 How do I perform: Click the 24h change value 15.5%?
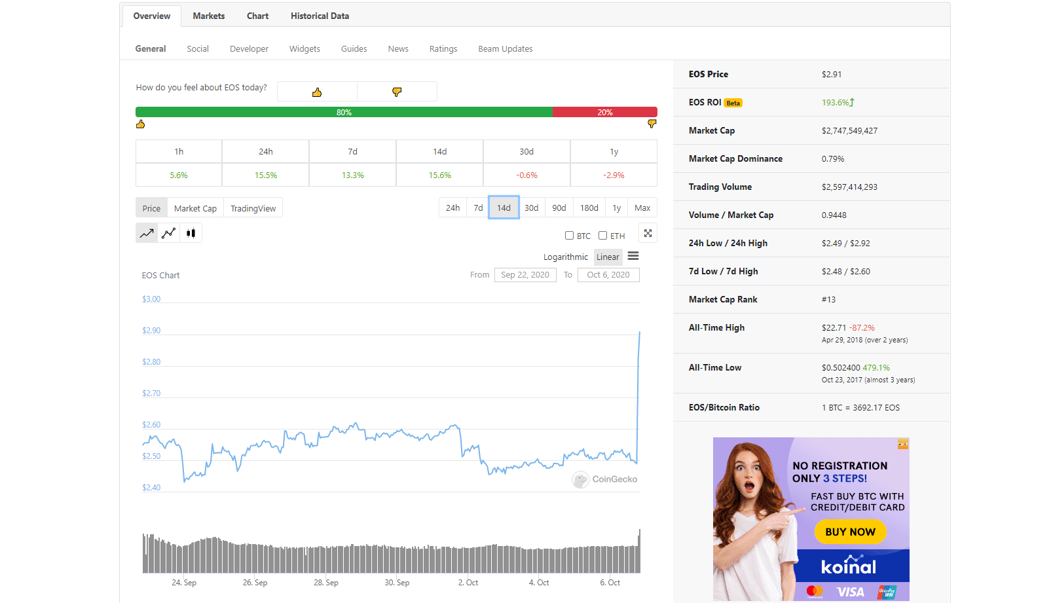pos(266,175)
